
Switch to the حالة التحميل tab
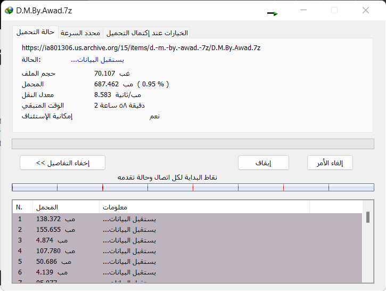(x=36, y=33)
